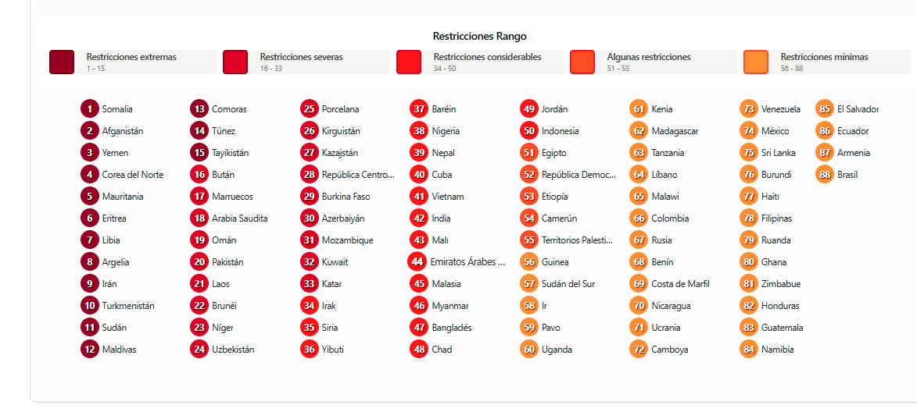Click the Restricciones Rango heading
Image resolution: width=917 pixels, height=419 pixels.
point(479,36)
